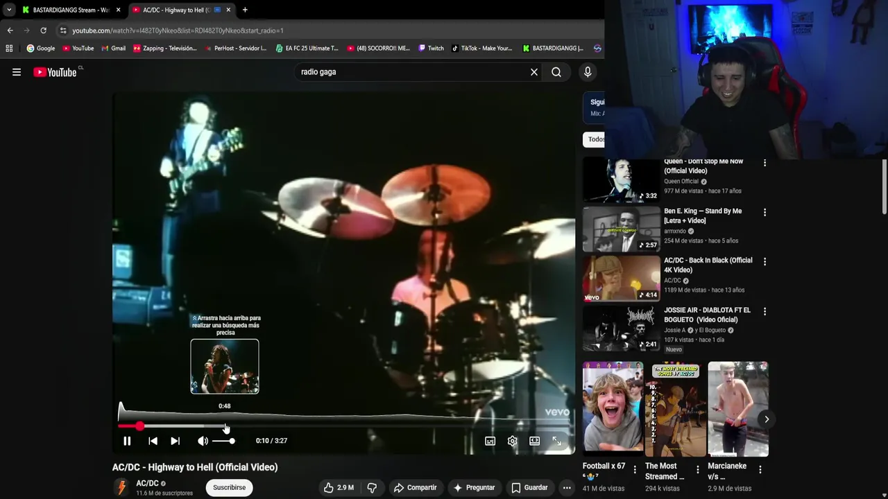Save video with Guardar button
Viewport: 888px width, 499px height.
[529, 488]
